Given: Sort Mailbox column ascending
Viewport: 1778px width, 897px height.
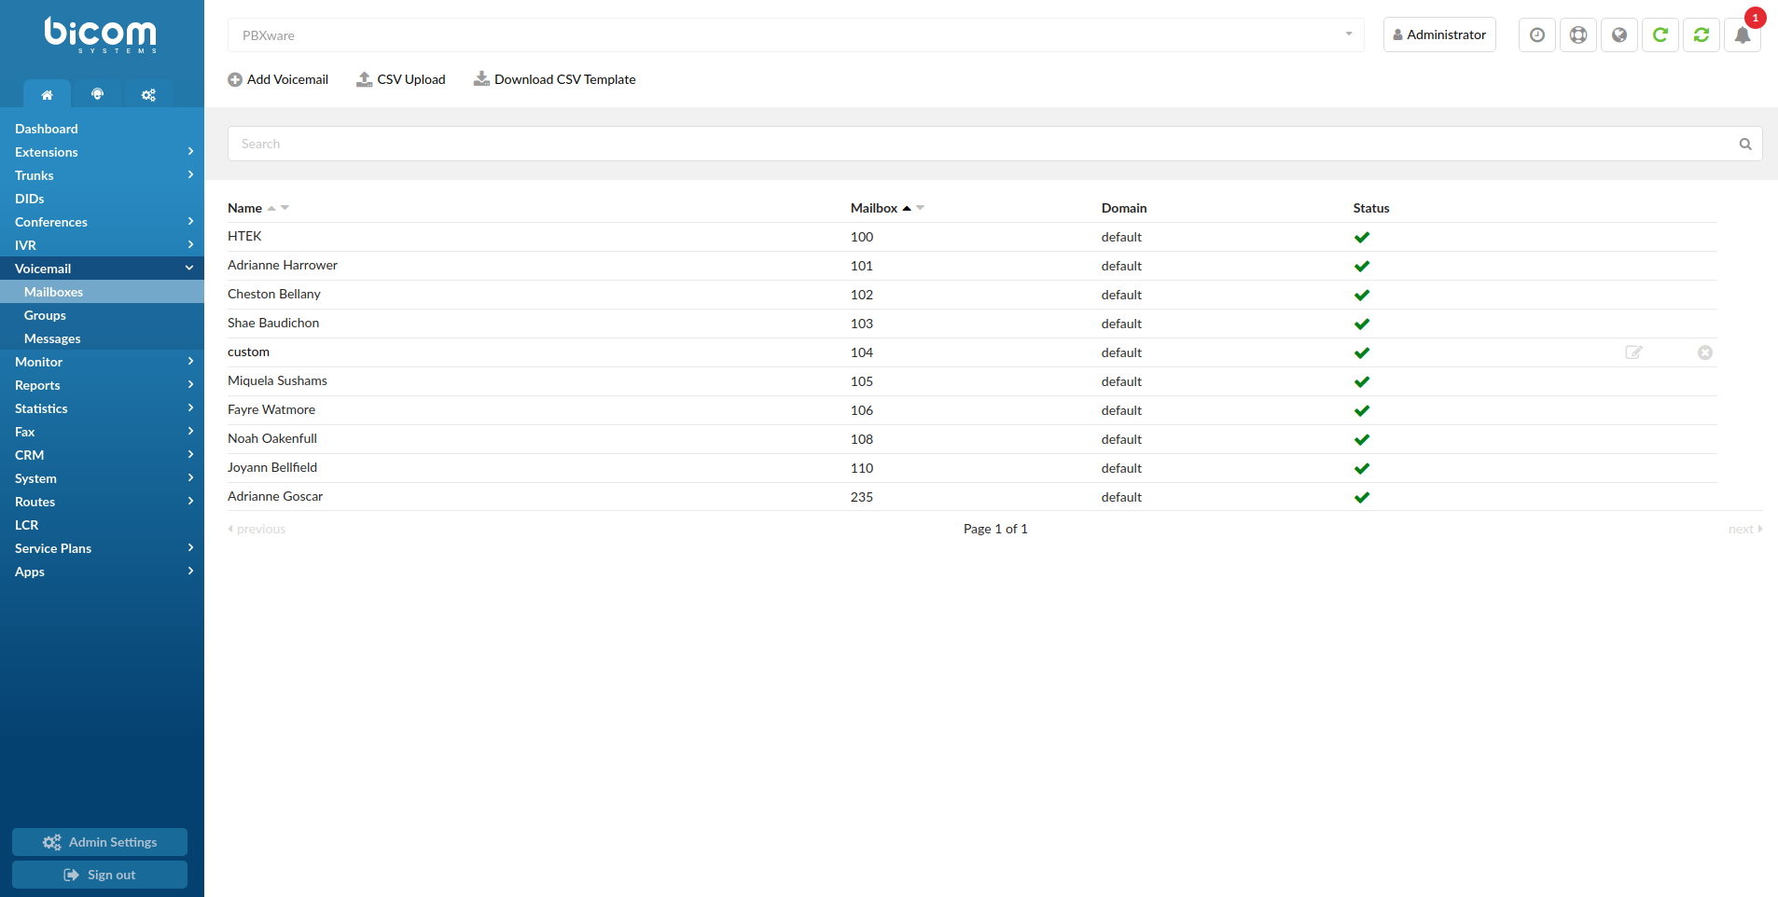Looking at the screenshot, I should [907, 207].
